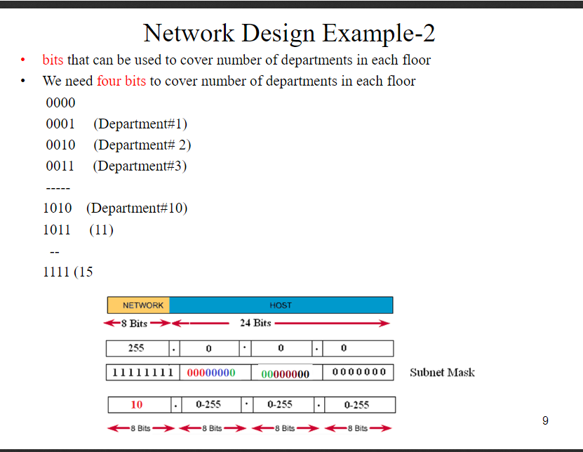This screenshot has width=583, height=452.
Task: Click the red bits word in first bullet
Action: coord(53,60)
